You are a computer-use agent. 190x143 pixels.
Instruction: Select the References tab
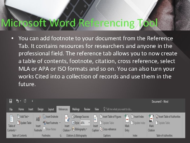click(63, 109)
